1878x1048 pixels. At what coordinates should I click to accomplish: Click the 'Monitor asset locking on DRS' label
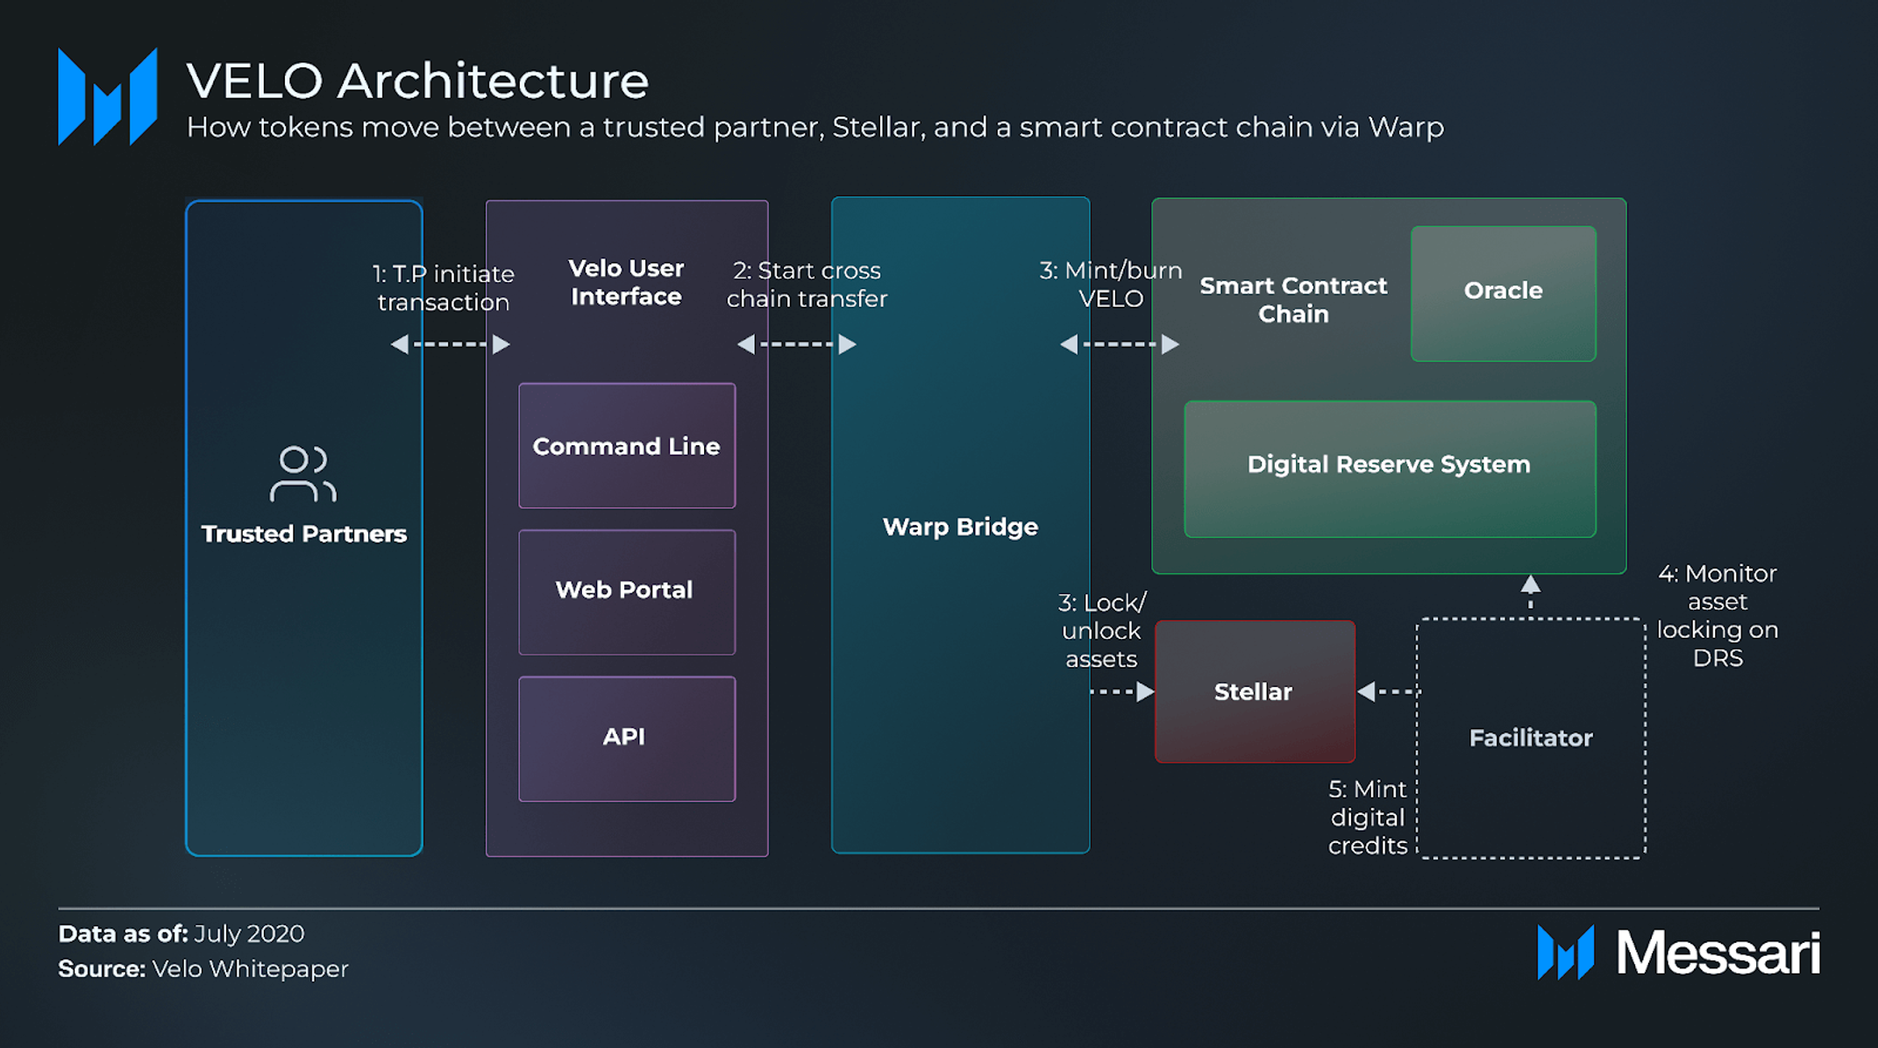[x=1717, y=615]
